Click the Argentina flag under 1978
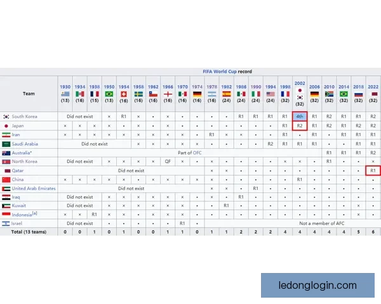381x304 pixels. [x=211, y=94]
